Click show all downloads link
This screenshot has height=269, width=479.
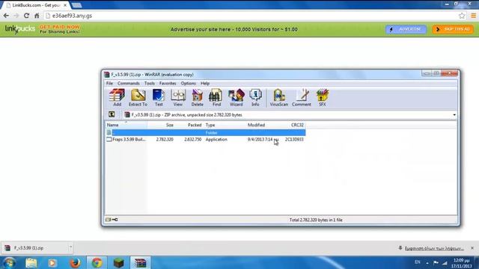click(x=434, y=248)
